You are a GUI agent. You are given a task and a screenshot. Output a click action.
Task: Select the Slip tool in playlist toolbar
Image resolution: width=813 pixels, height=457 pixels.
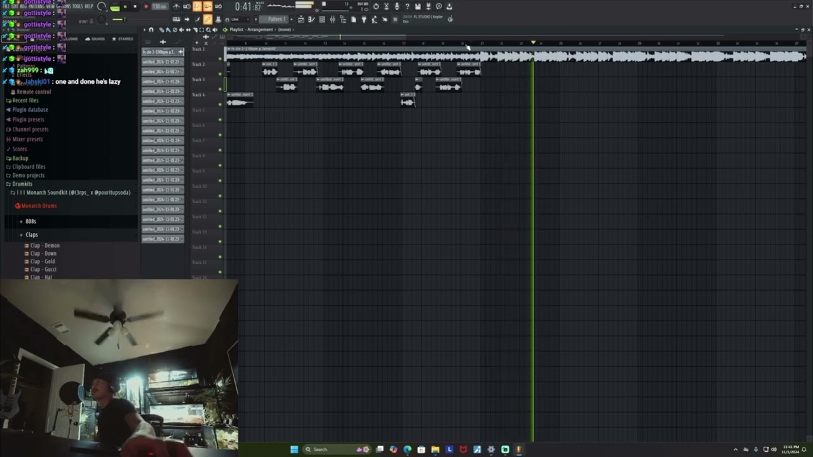188,30
